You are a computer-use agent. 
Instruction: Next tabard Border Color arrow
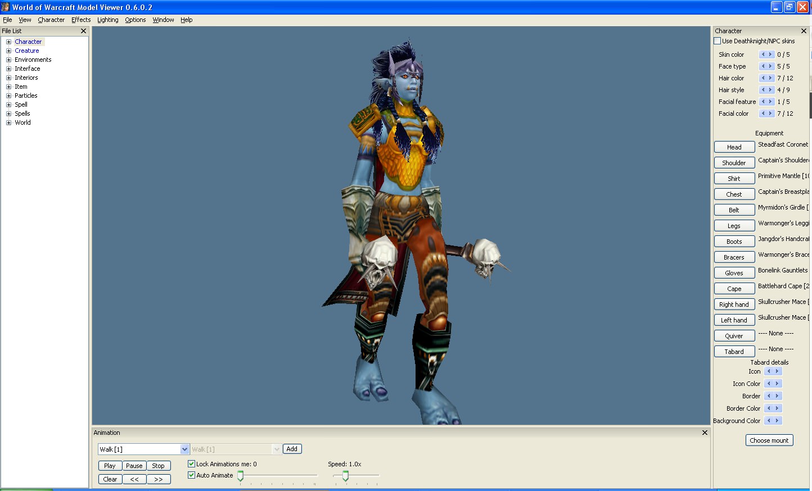pos(777,408)
